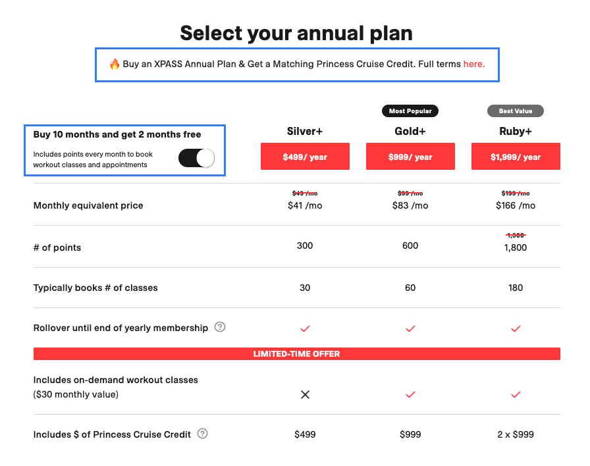This screenshot has width=590, height=466.
Task: Open Princess Cruise Credit help icon
Action: pos(202,434)
